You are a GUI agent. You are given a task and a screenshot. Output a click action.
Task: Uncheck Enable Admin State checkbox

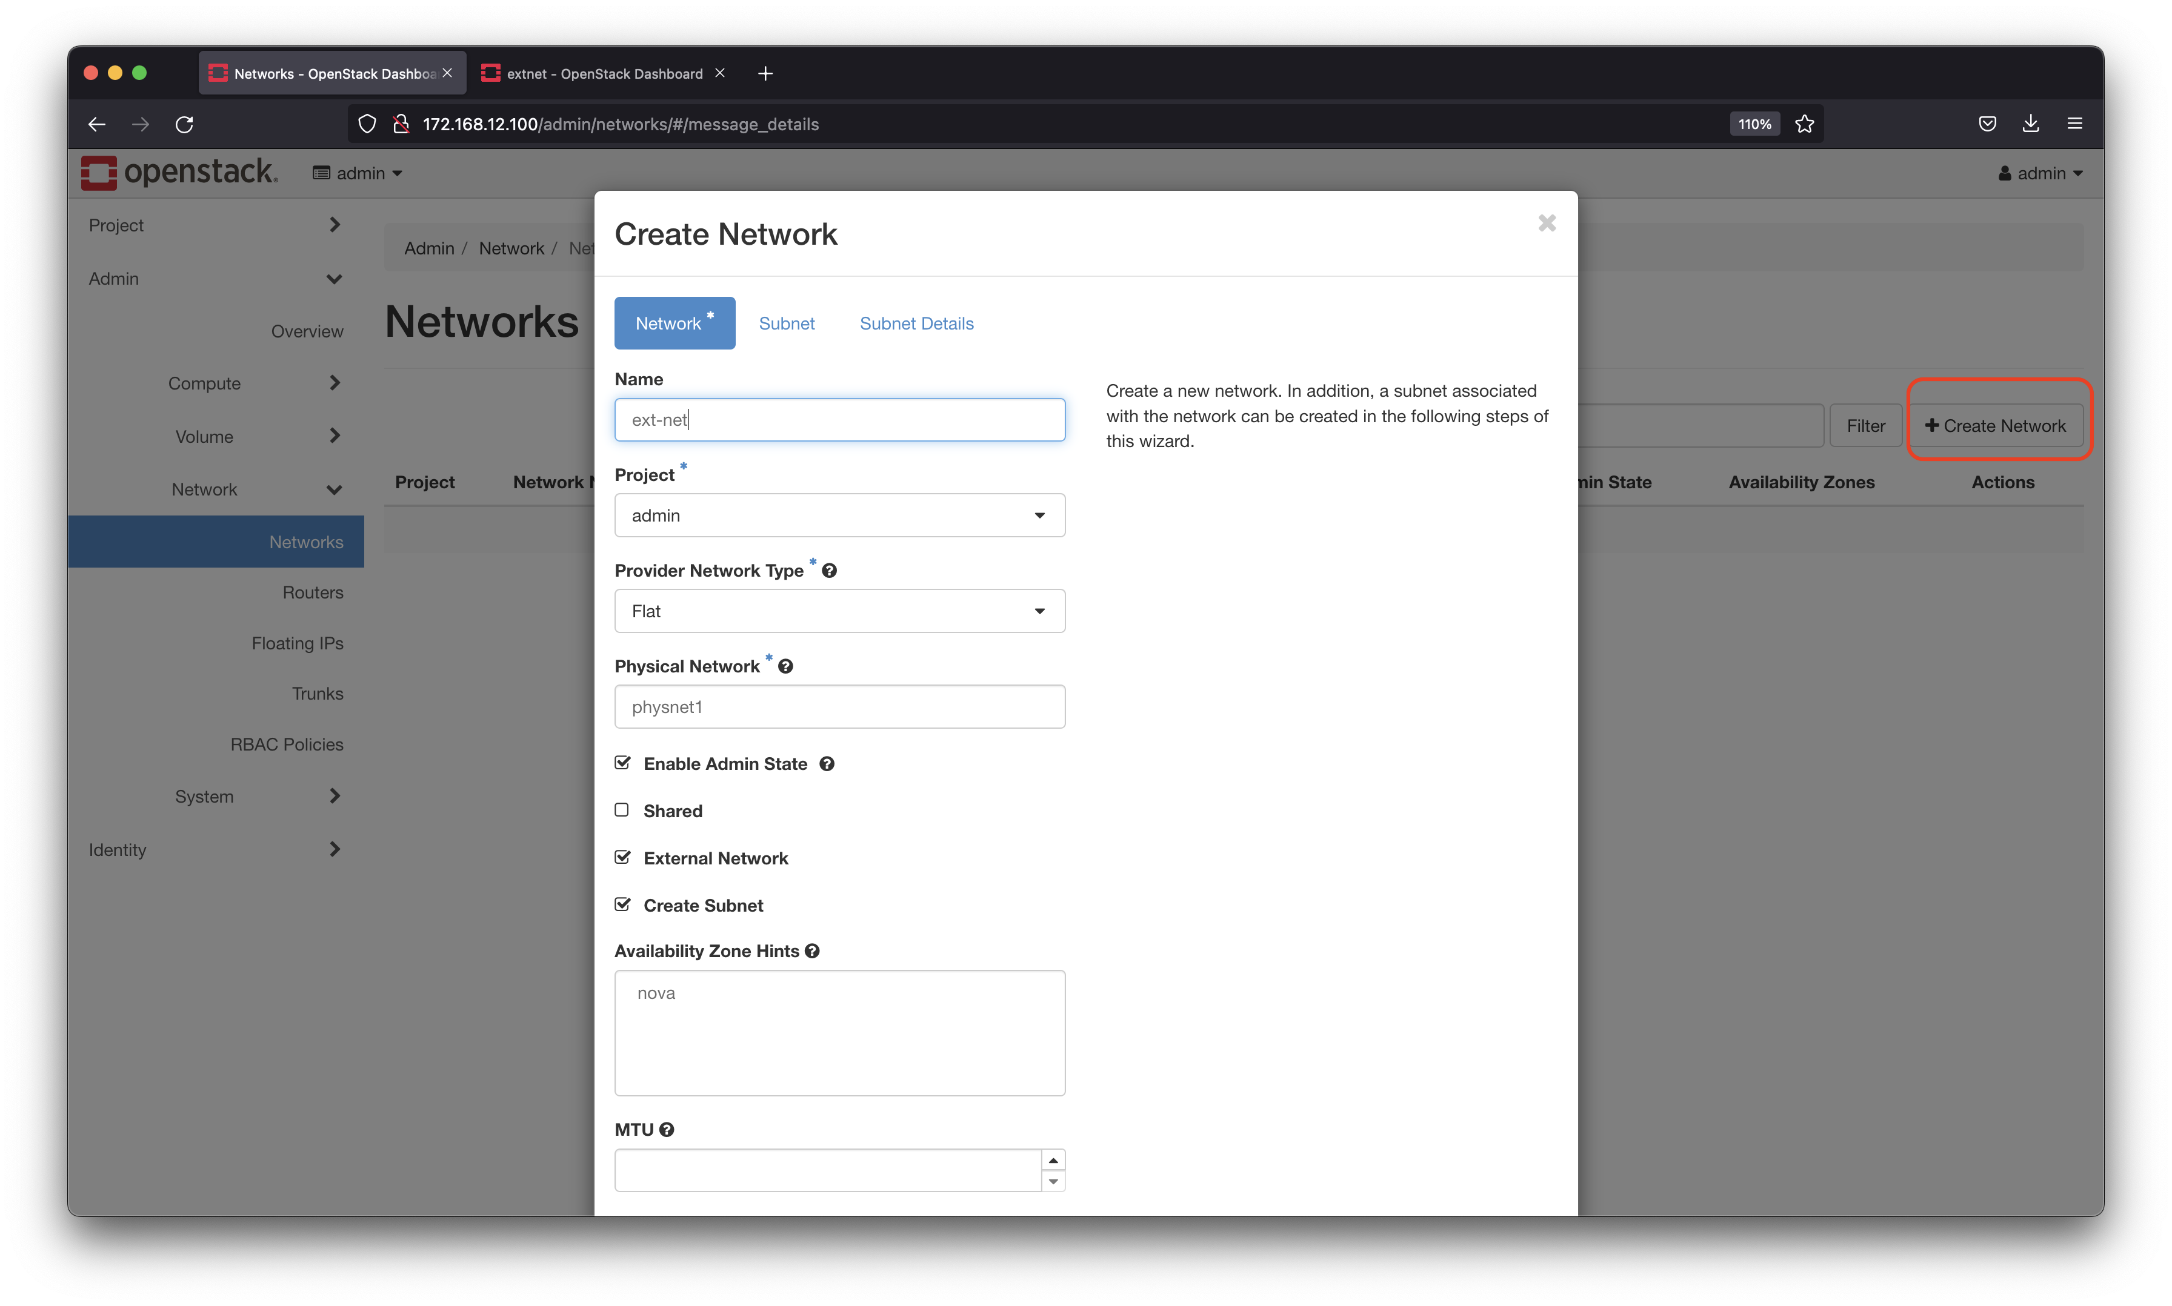(x=622, y=763)
